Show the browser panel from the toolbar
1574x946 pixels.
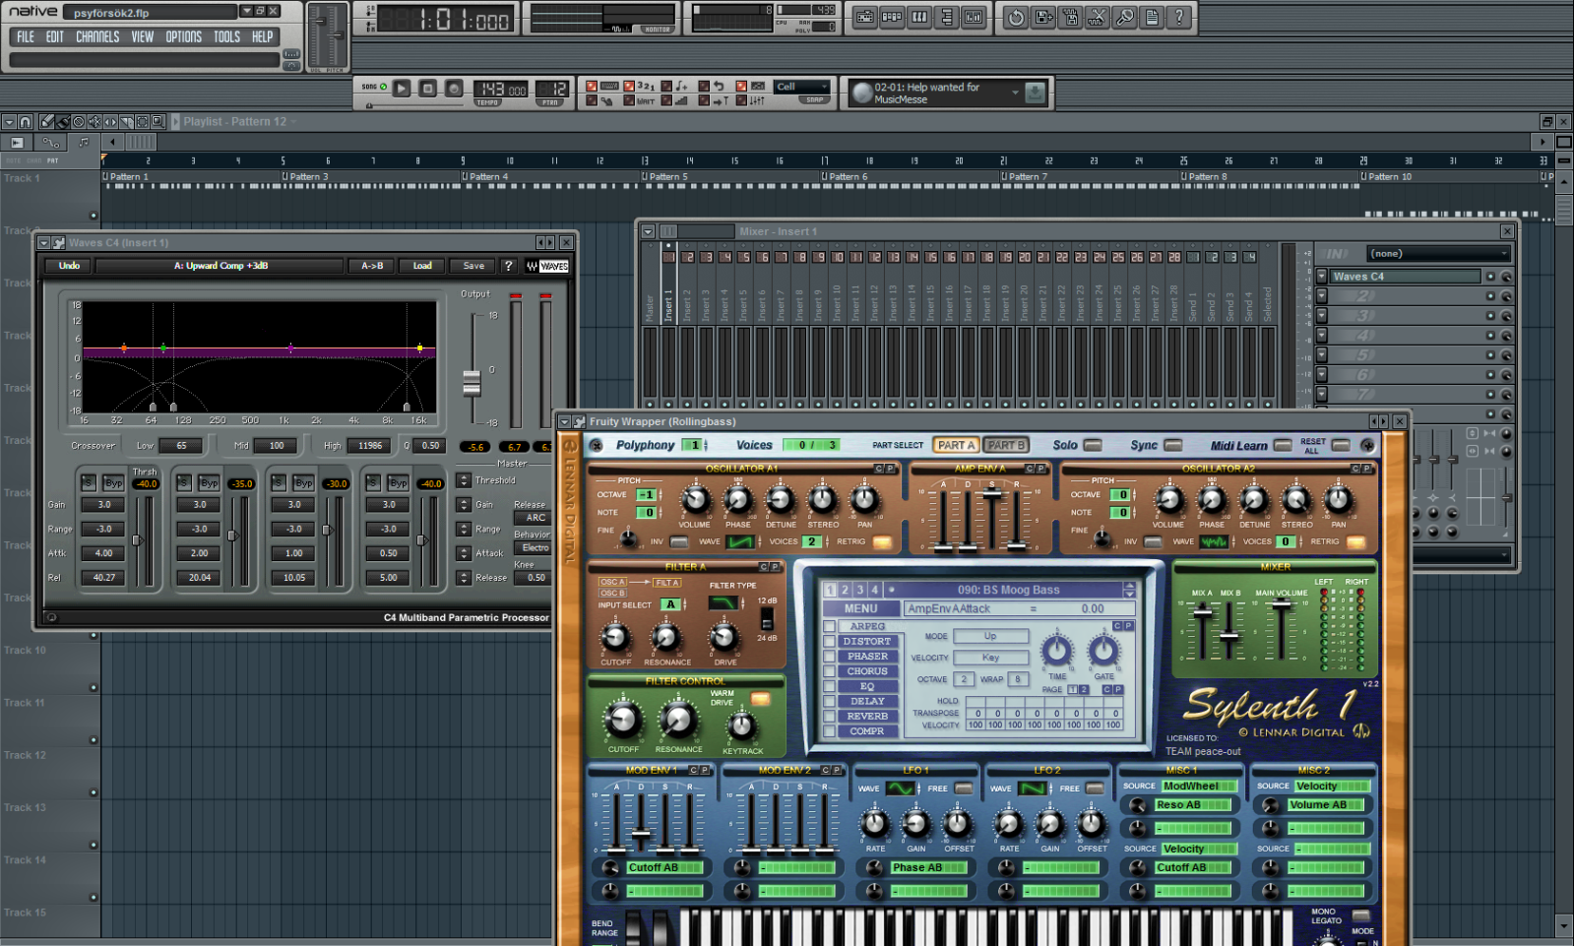tap(946, 17)
